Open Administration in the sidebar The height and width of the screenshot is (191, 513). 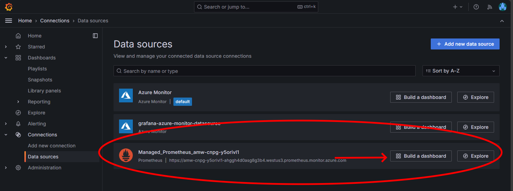[45, 168]
